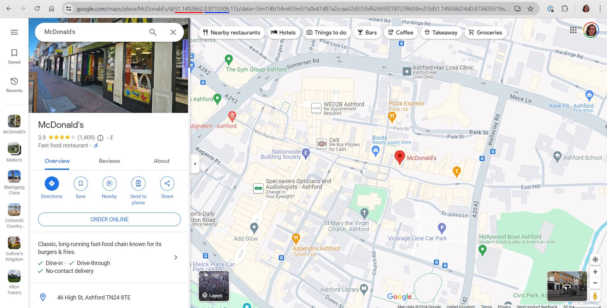Share the McDonald's listing

[x=167, y=183]
